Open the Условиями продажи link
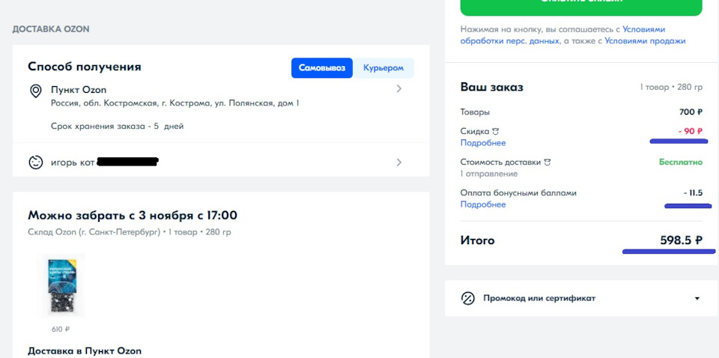719x358 pixels. click(x=645, y=40)
